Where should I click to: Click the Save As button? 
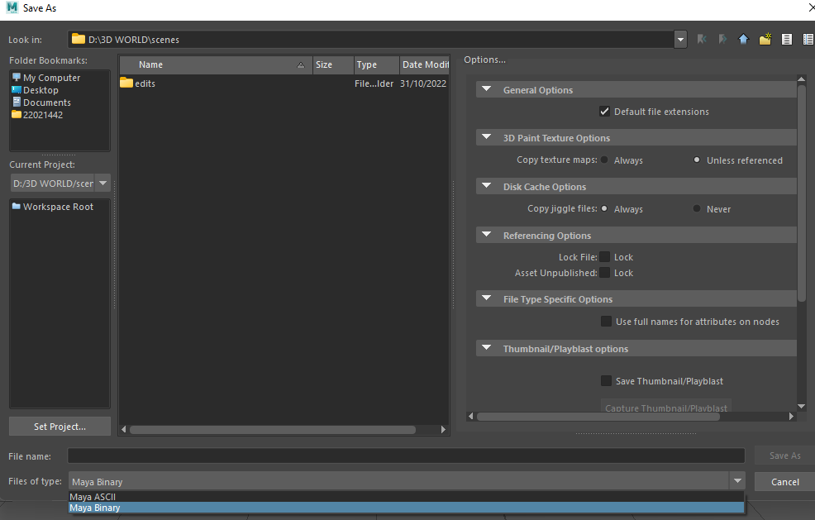(x=785, y=456)
